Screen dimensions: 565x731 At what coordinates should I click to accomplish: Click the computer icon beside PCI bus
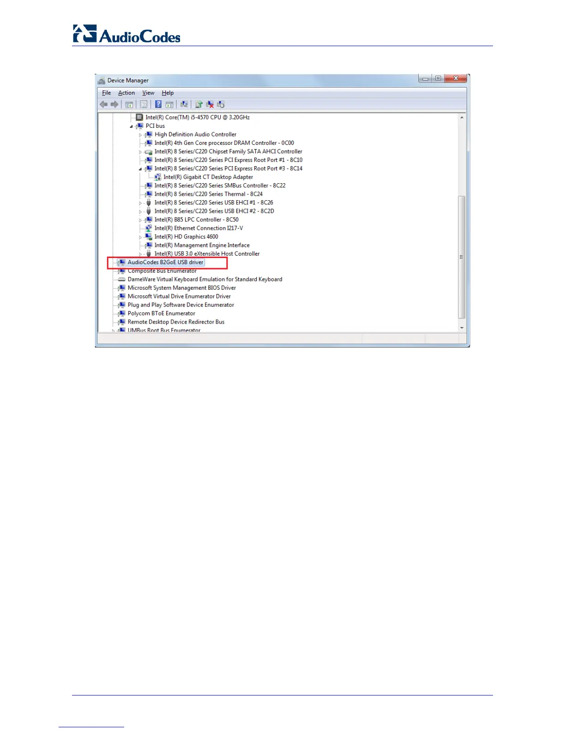click(x=140, y=126)
